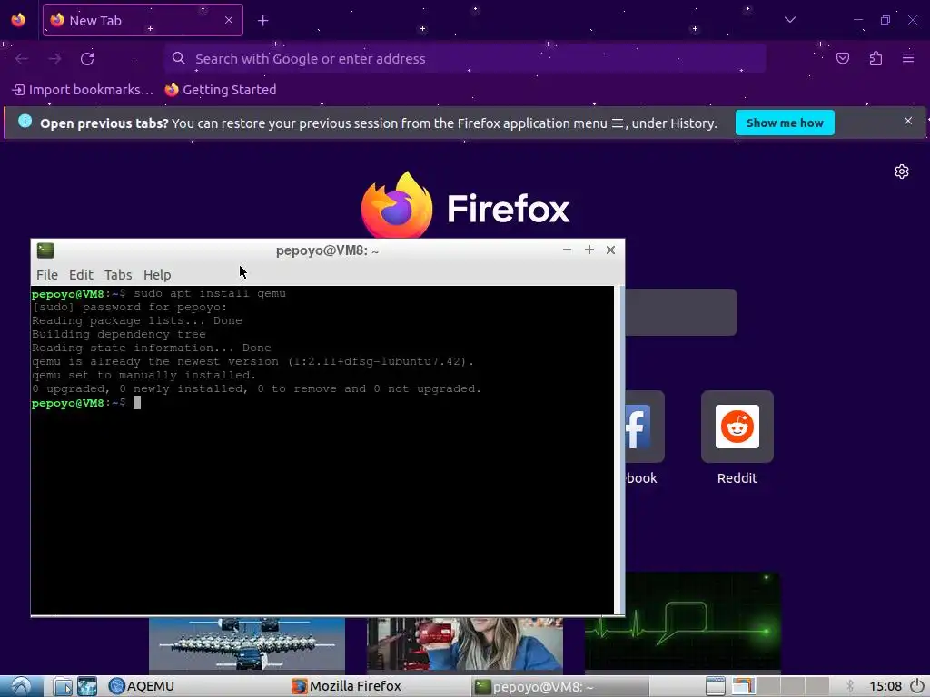Open a new tab with the plus button

click(262, 21)
